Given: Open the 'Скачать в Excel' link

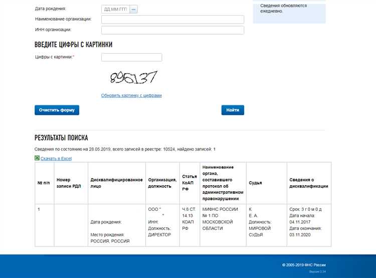Looking at the screenshot, I should click(x=56, y=159).
